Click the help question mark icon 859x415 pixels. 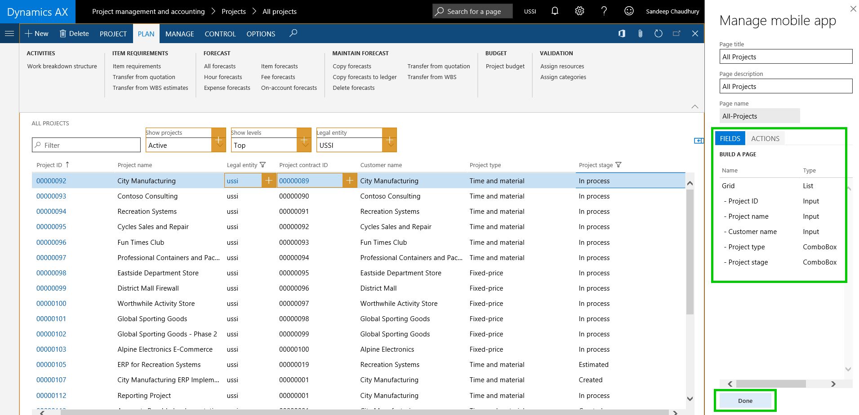604,11
